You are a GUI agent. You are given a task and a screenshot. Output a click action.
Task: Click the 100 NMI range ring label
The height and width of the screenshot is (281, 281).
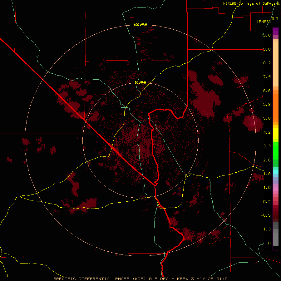(140, 25)
